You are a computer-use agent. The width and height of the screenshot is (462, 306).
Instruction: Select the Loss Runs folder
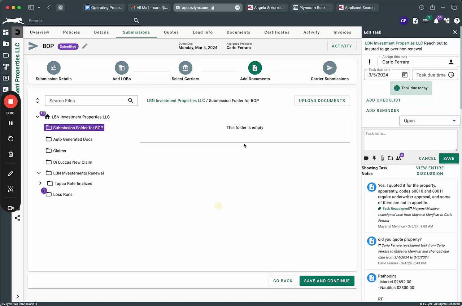click(59, 194)
